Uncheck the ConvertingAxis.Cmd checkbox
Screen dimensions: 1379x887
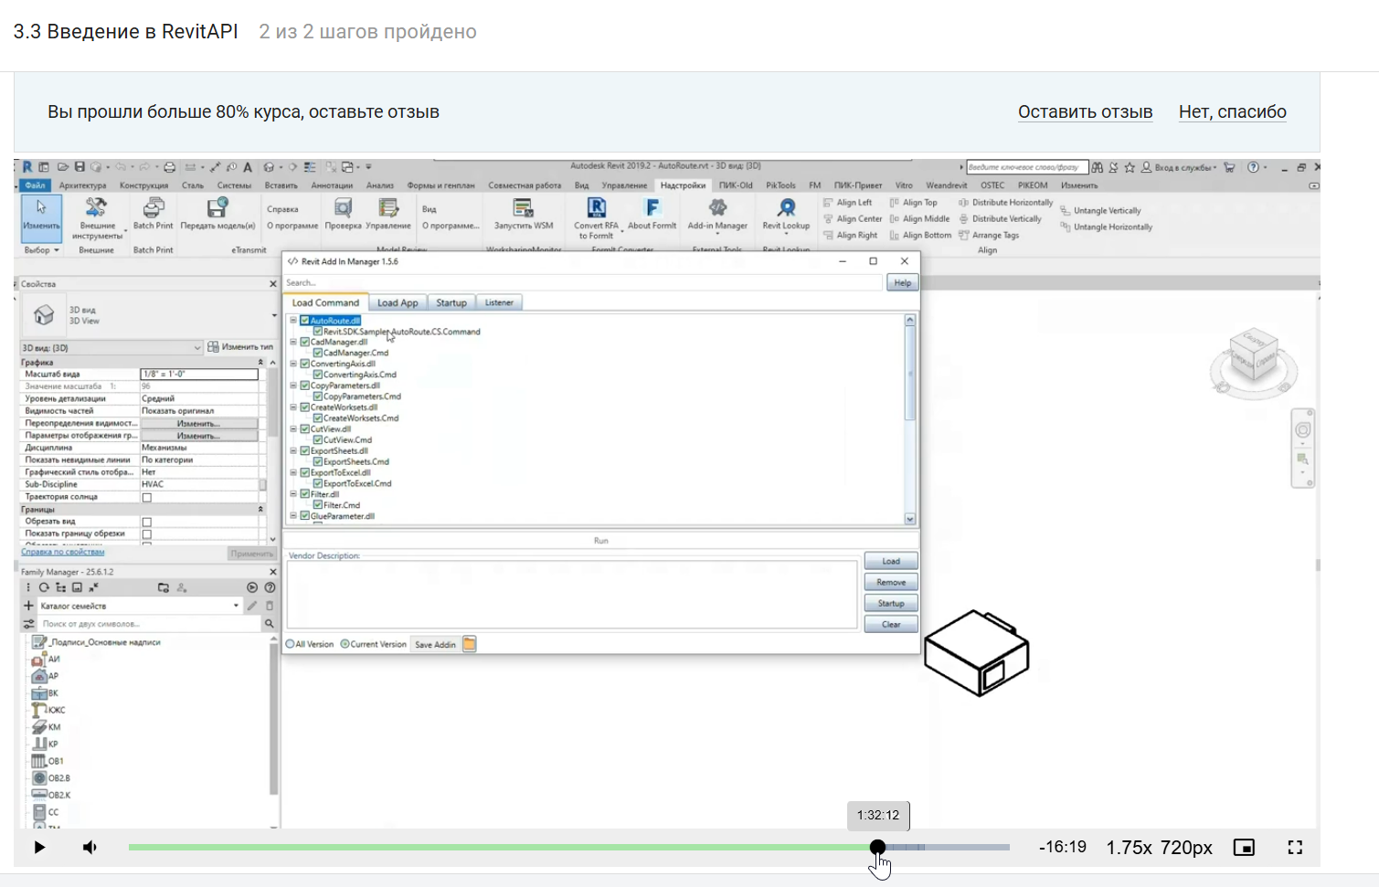318,375
